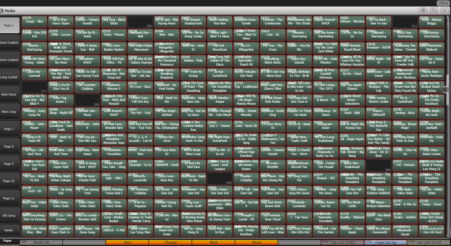Select empty media slot 511
This screenshot has height=246, width=451.
(405, 22)
